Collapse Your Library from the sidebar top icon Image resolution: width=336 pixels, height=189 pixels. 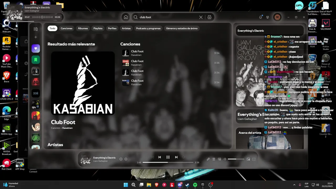(36, 29)
